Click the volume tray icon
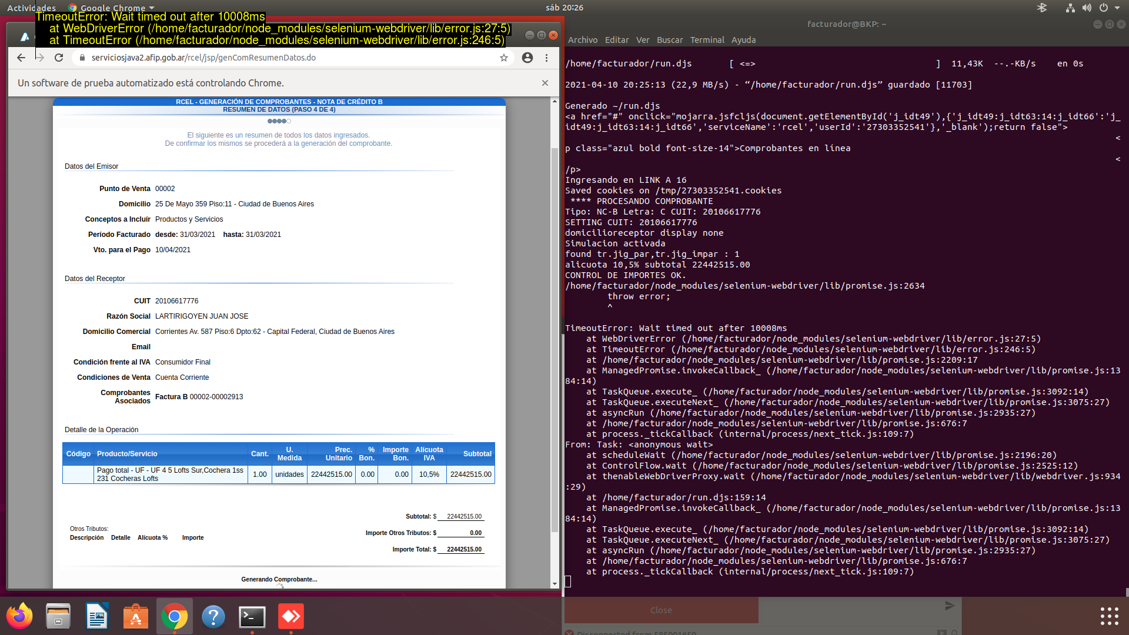 coord(1087,8)
